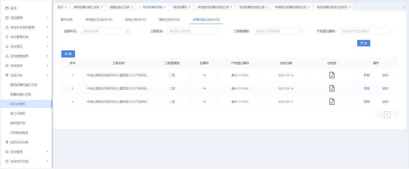Delete the record dated 2023-08-11
This screenshot has height=169, width=409.
(385, 102)
